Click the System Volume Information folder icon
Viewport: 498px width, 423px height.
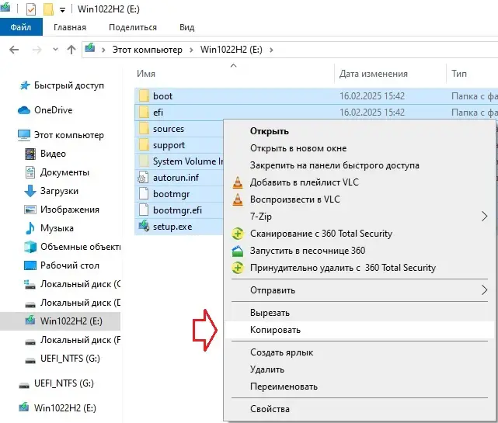pyautogui.click(x=144, y=161)
